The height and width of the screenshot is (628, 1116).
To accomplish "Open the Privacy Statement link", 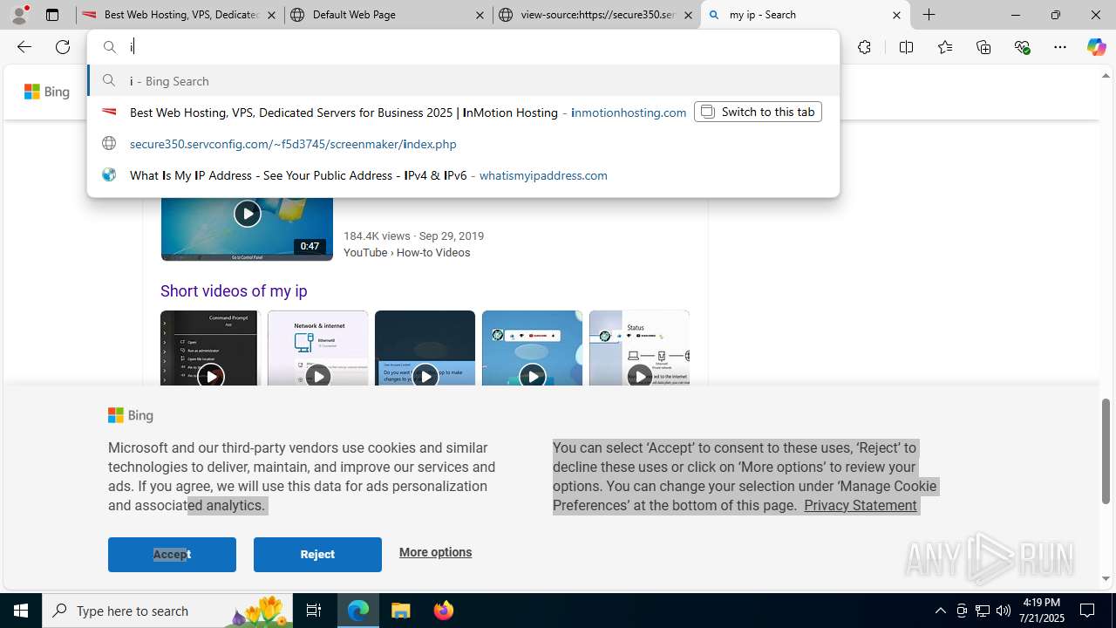I will point(860,506).
